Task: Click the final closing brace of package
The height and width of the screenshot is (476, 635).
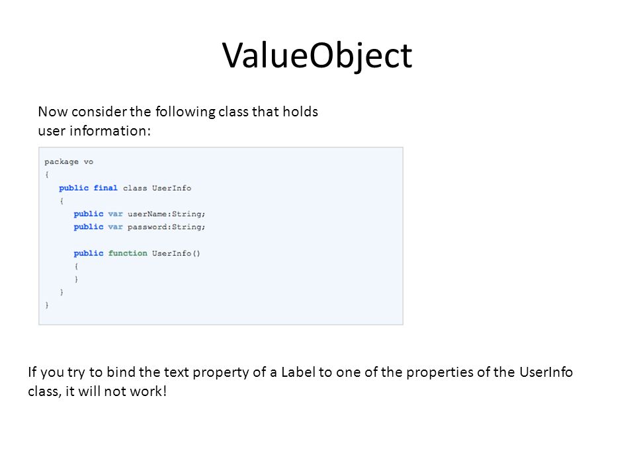Action: click(x=47, y=305)
